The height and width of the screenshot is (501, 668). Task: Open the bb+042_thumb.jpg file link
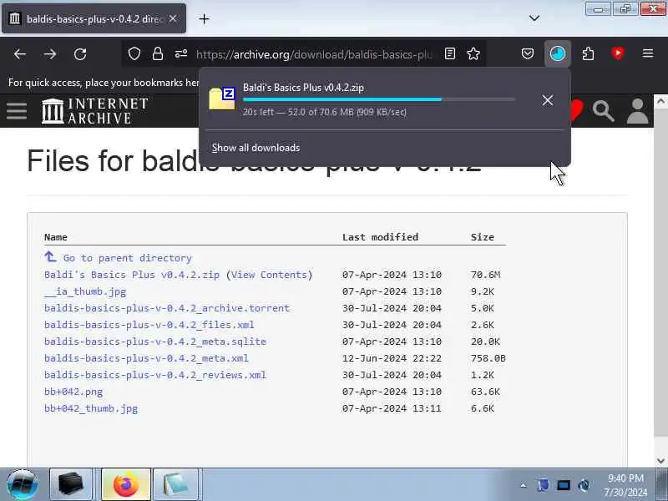[x=91, y=408]
